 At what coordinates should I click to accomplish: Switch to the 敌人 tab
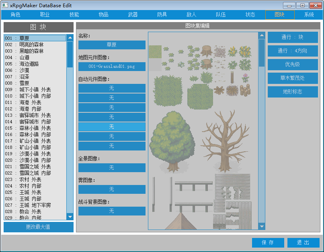tap(192, 14)
